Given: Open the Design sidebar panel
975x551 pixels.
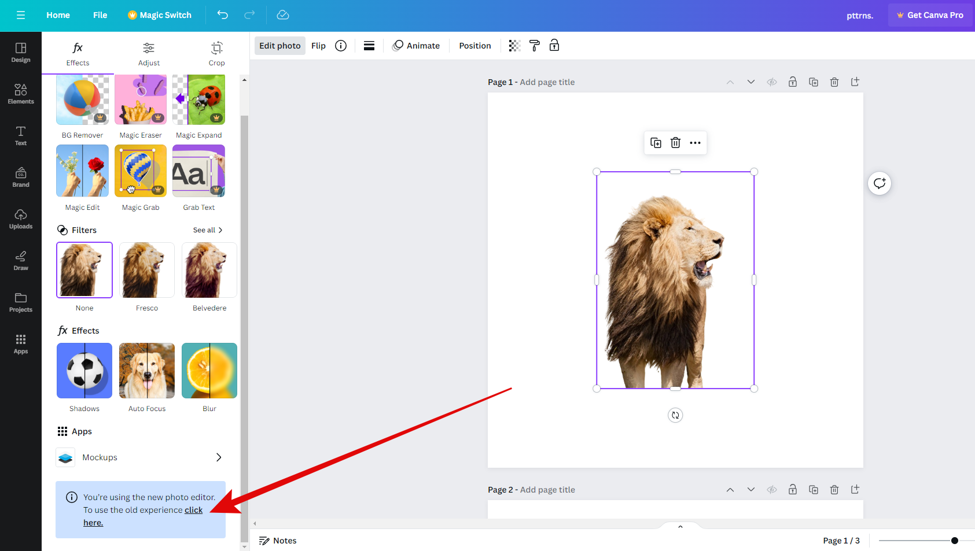Looking at the screenshot, I should click(21, 52).
